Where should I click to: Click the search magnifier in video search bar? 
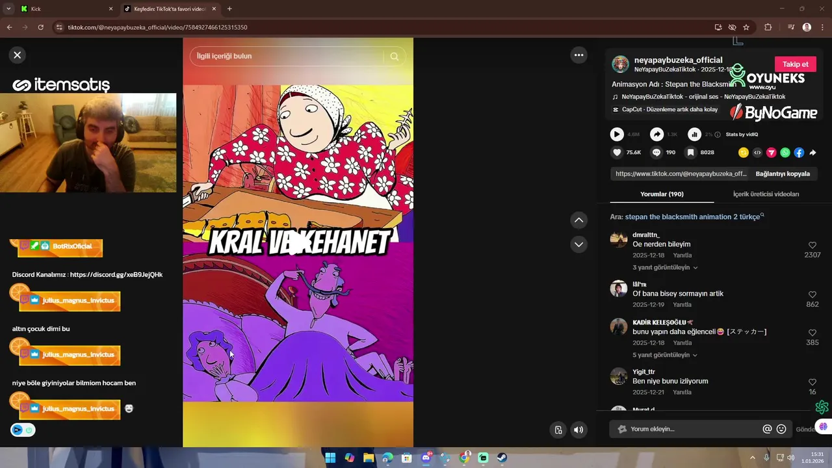(394, 57)
